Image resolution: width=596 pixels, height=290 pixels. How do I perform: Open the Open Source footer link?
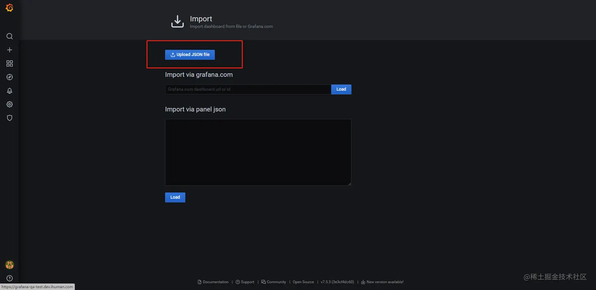[303, 282]
